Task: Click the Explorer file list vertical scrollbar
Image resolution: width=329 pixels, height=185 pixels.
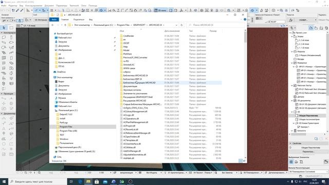Action: point(245,94)
